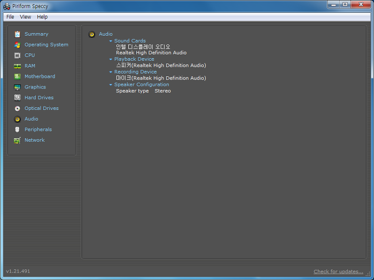
Task: Open Optical Drives section
Action: point(42,108)
